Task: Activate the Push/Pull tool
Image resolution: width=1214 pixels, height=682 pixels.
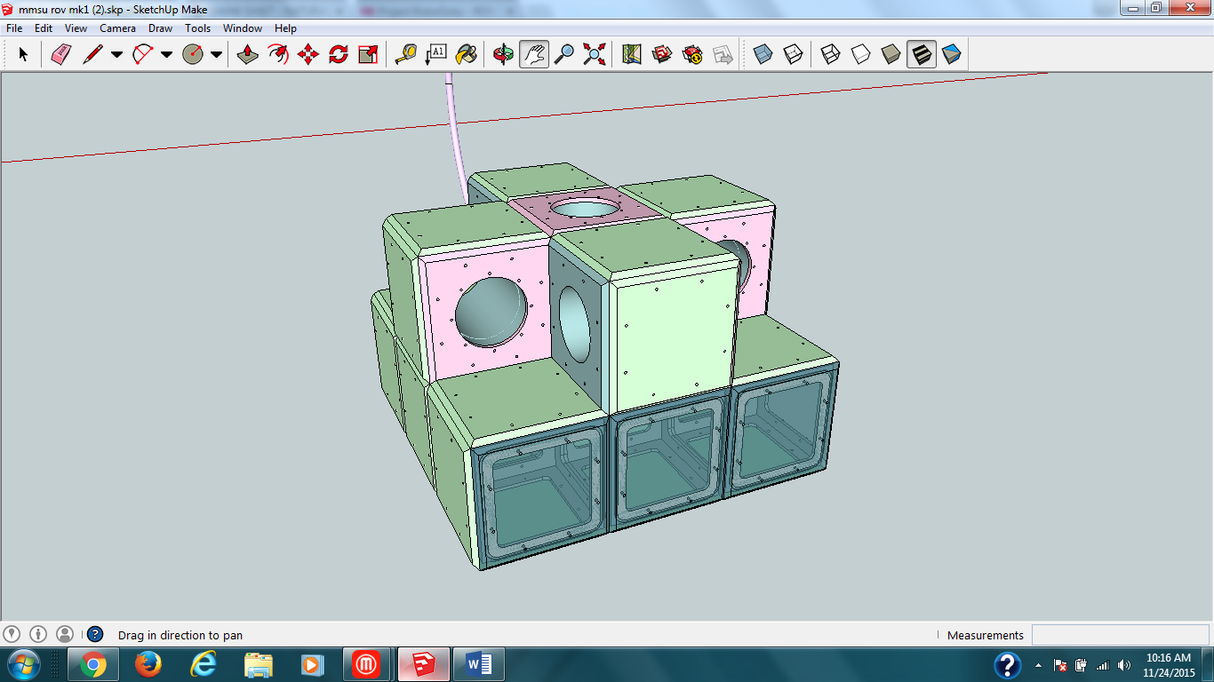Action: [248, 55]
